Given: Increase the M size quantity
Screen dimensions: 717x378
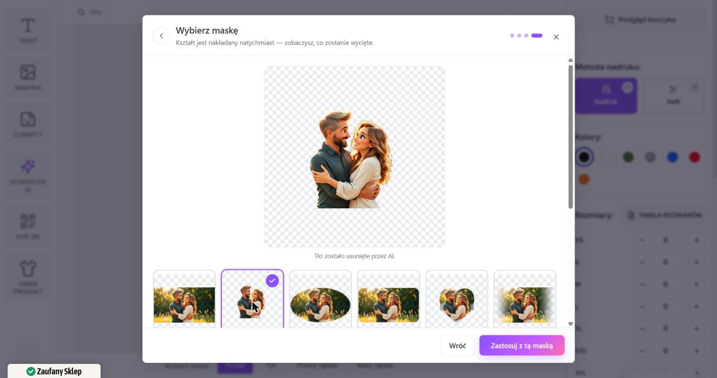Looking at the screenshot, I should pyautogui.click(x=696, y=284).
